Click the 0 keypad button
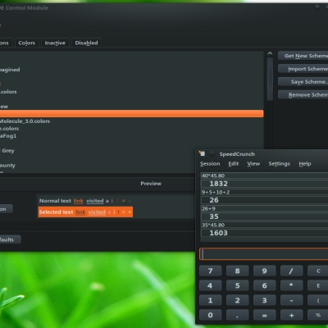 point(210,315)
